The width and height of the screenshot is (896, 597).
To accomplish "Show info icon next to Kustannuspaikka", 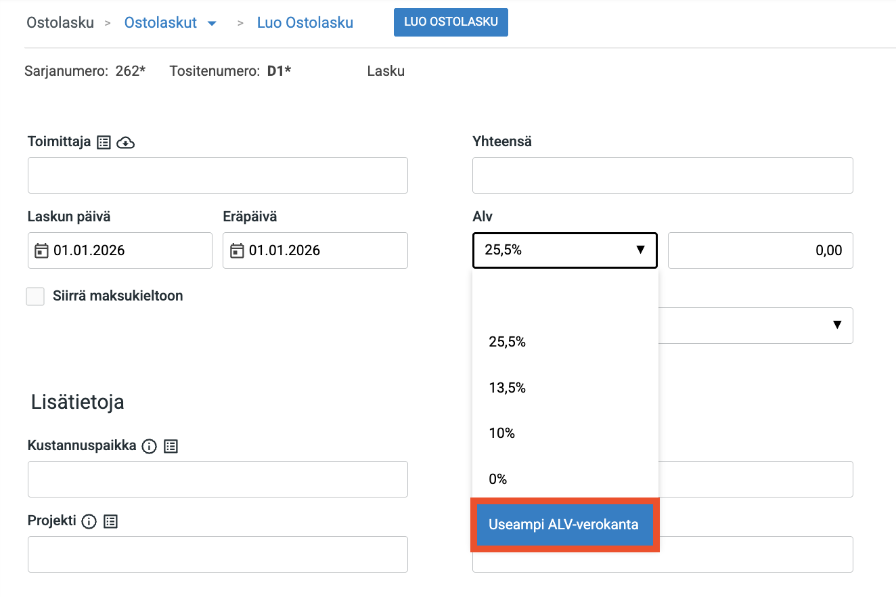I will click(149, 447).
